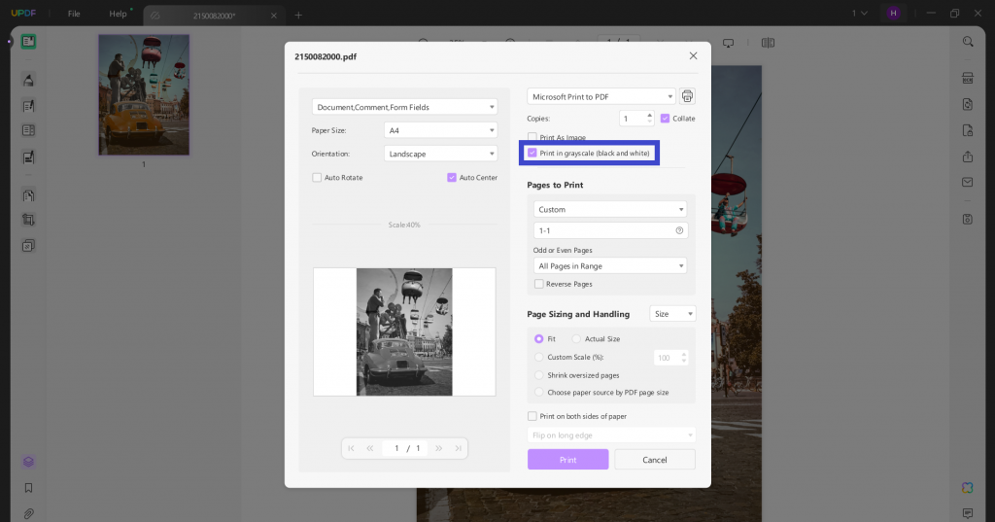
Task: Open the All Pages in Range dropdown
Action: 610,266
